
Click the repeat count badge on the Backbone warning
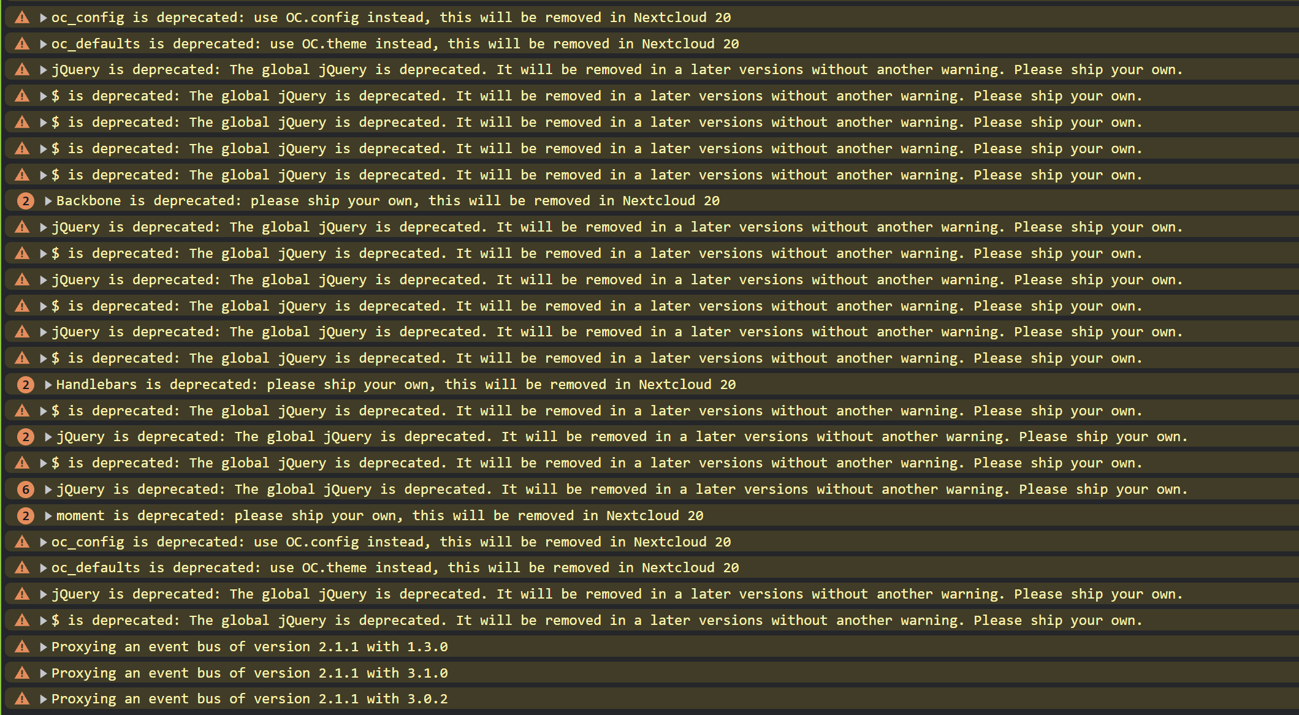25,201
